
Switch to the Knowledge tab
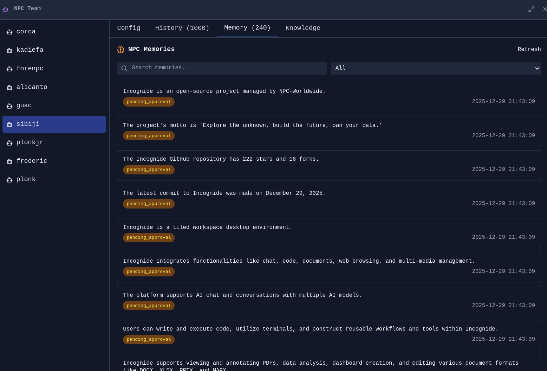click(x=303, y=28)
